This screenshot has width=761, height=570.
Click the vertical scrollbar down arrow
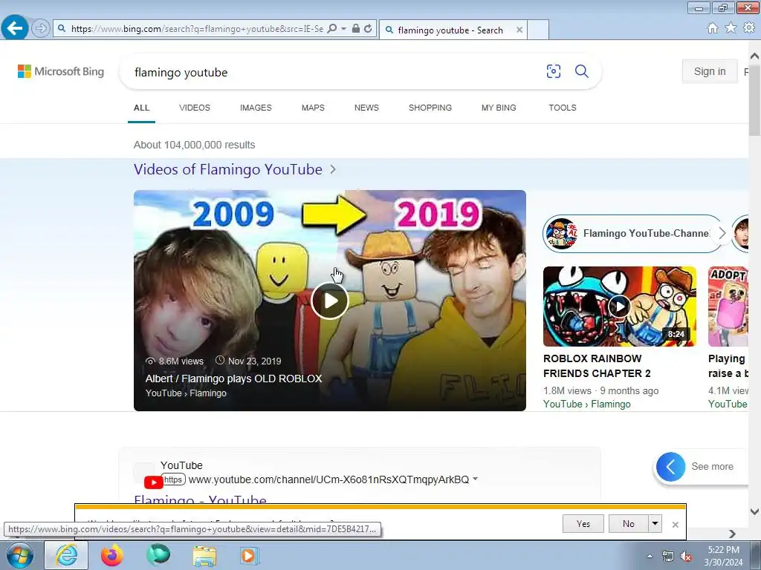pos(754,511)
